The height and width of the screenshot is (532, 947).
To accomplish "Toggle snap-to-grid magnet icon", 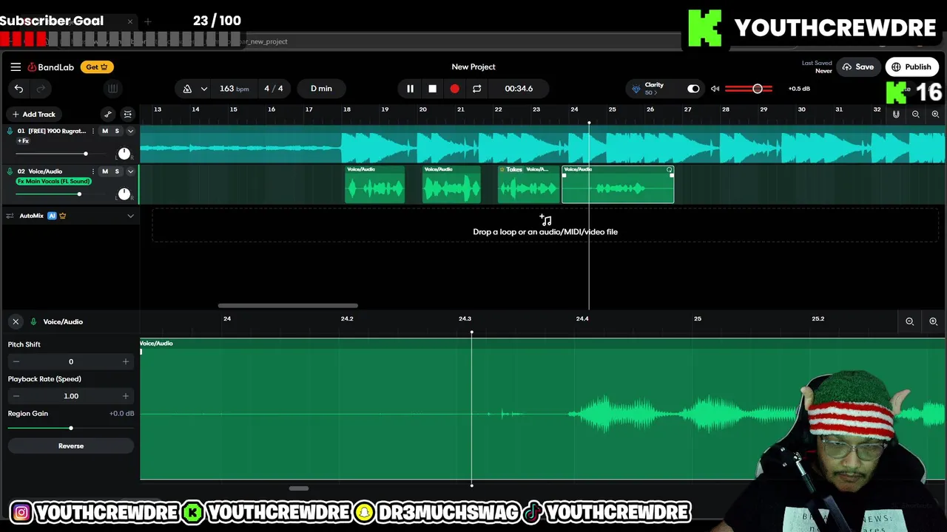I will pos(896,115).
